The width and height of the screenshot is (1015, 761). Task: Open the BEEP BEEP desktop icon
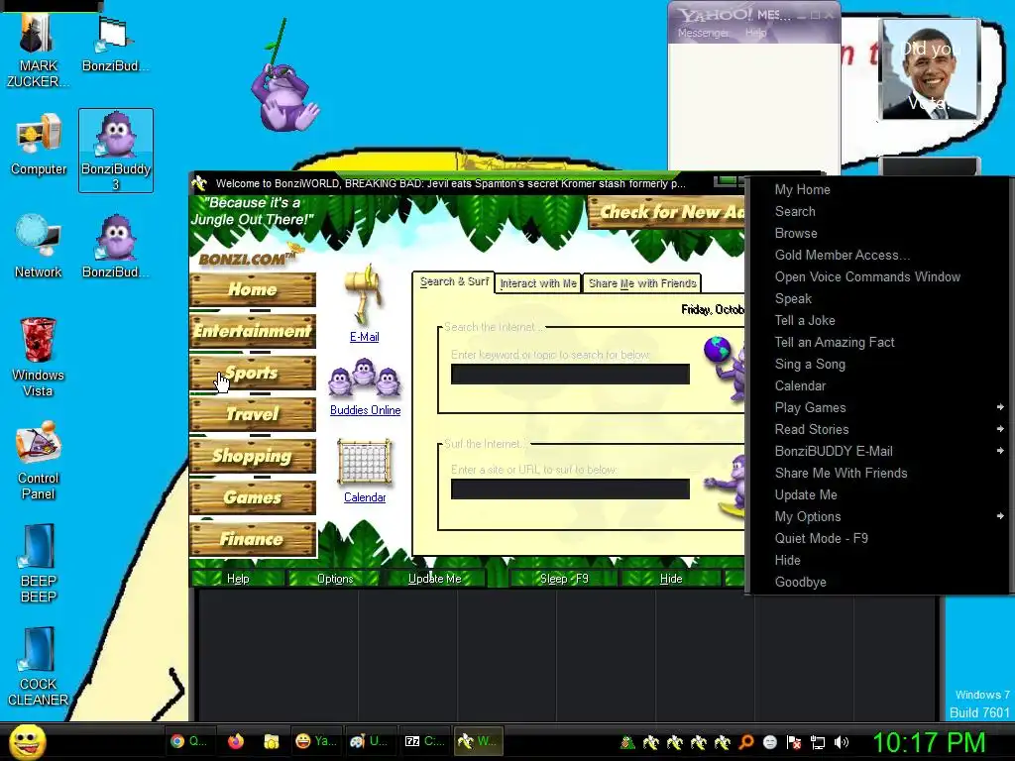point(39,563)
